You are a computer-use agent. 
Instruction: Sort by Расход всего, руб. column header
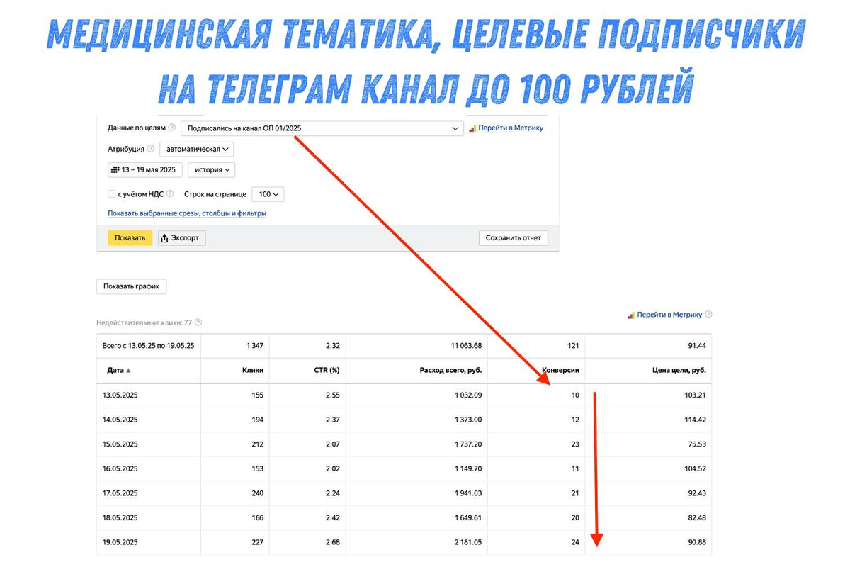(450, 371)
